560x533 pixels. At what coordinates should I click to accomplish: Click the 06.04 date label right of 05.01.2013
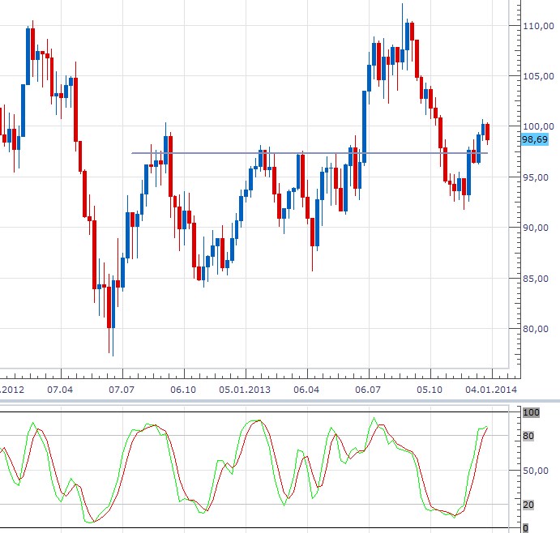click(x=306, y=390)
